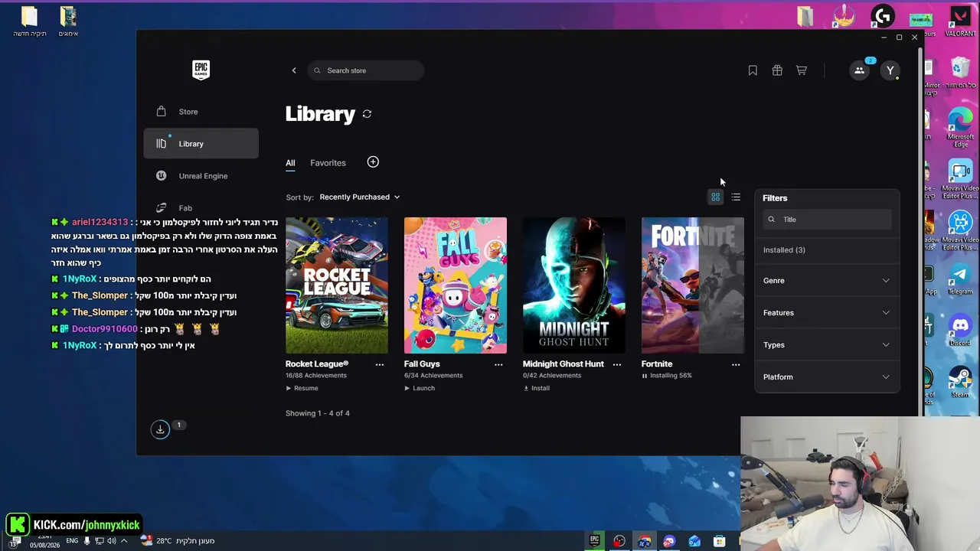The height and width of the screenshot is (551, 980).
Task: Select the Telegram desktop shortcut
Action: [x=961, y=279]
